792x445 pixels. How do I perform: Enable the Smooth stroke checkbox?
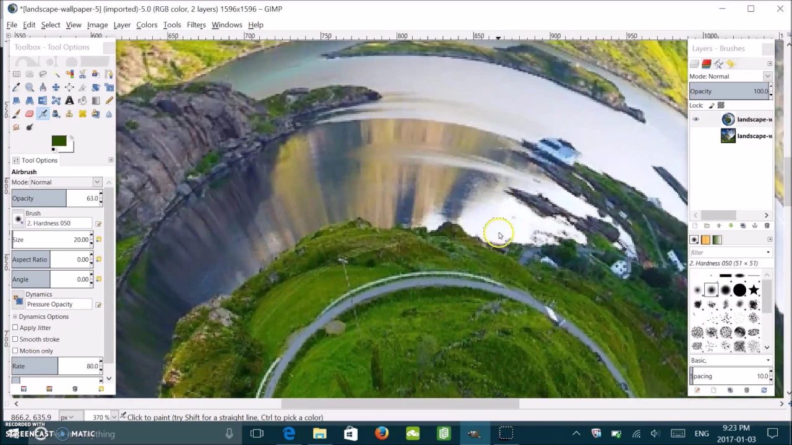(x=15, y=339)
